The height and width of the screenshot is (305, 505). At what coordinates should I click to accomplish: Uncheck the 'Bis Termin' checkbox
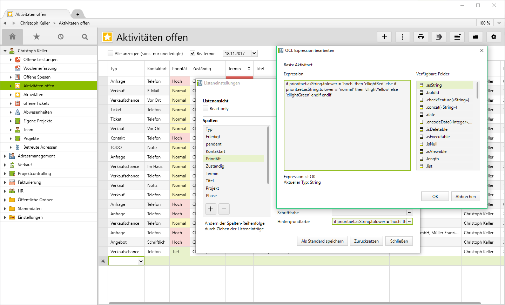(193, 53)
